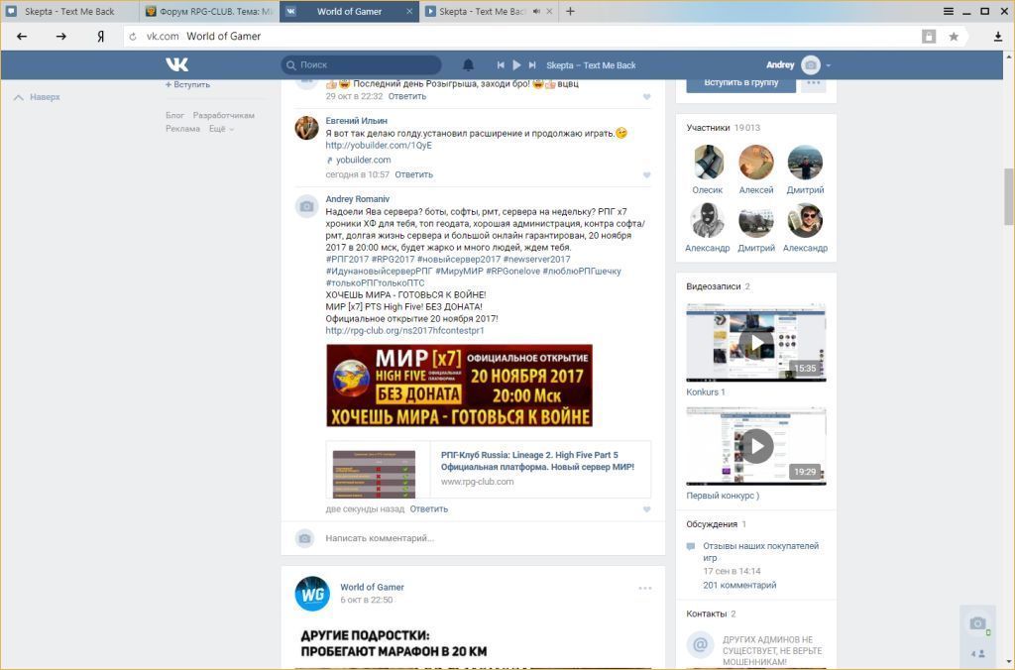Close the World of Gamer tab

[409, 12]
